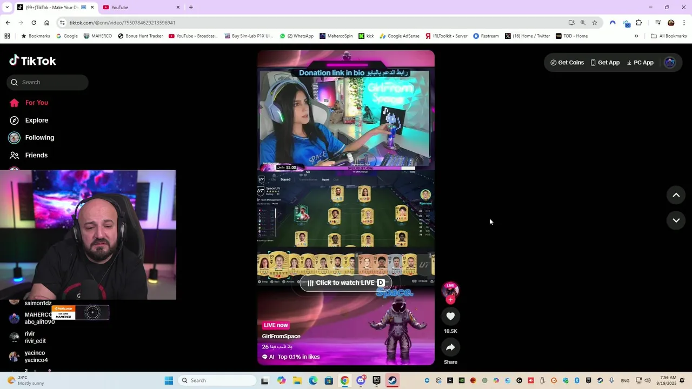Select For You in sidebar
The width and height of the screenshot is (692, 389).
(29, 103)
